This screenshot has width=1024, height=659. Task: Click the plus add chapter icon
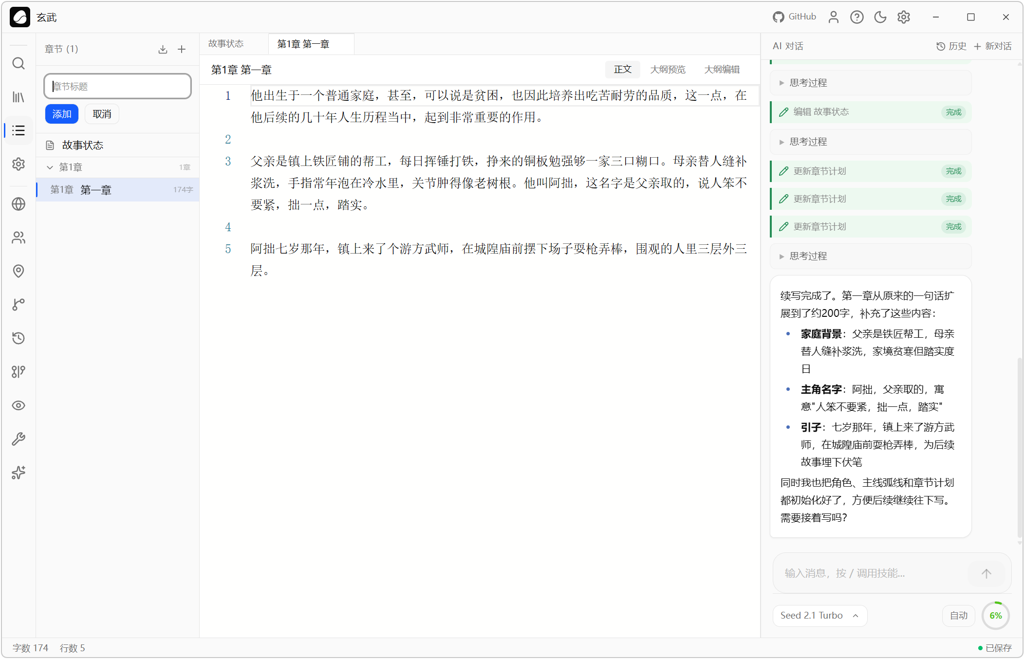tap(182, 49)
